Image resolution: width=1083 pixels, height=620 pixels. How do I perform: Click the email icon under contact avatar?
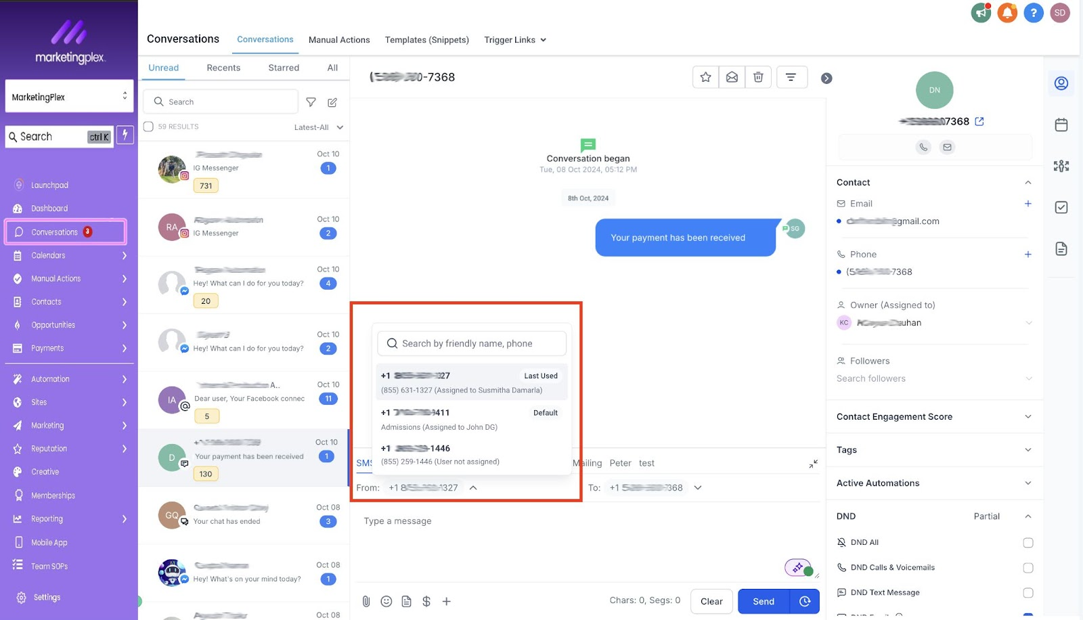pyautogui.click(x=947, y=147)
